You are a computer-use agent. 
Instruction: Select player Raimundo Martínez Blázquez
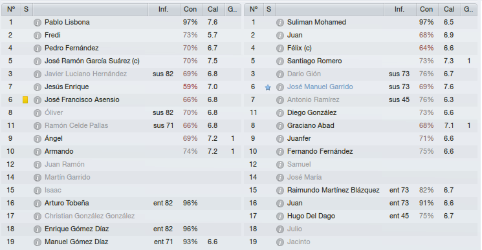333,190
